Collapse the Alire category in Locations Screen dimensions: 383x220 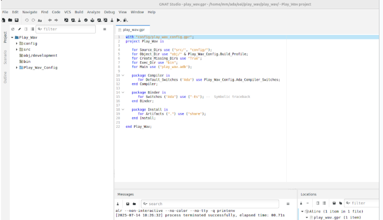click(303, 211)
